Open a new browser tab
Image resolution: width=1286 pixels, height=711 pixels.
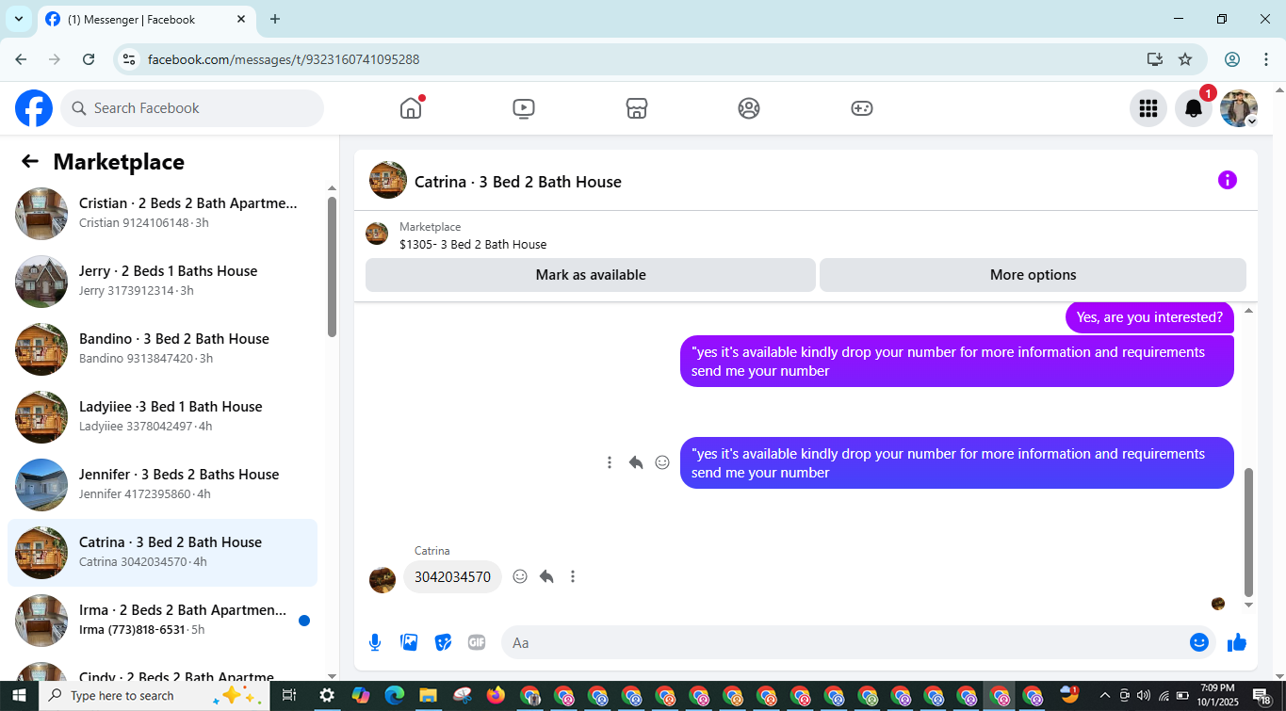coord(275,19)
